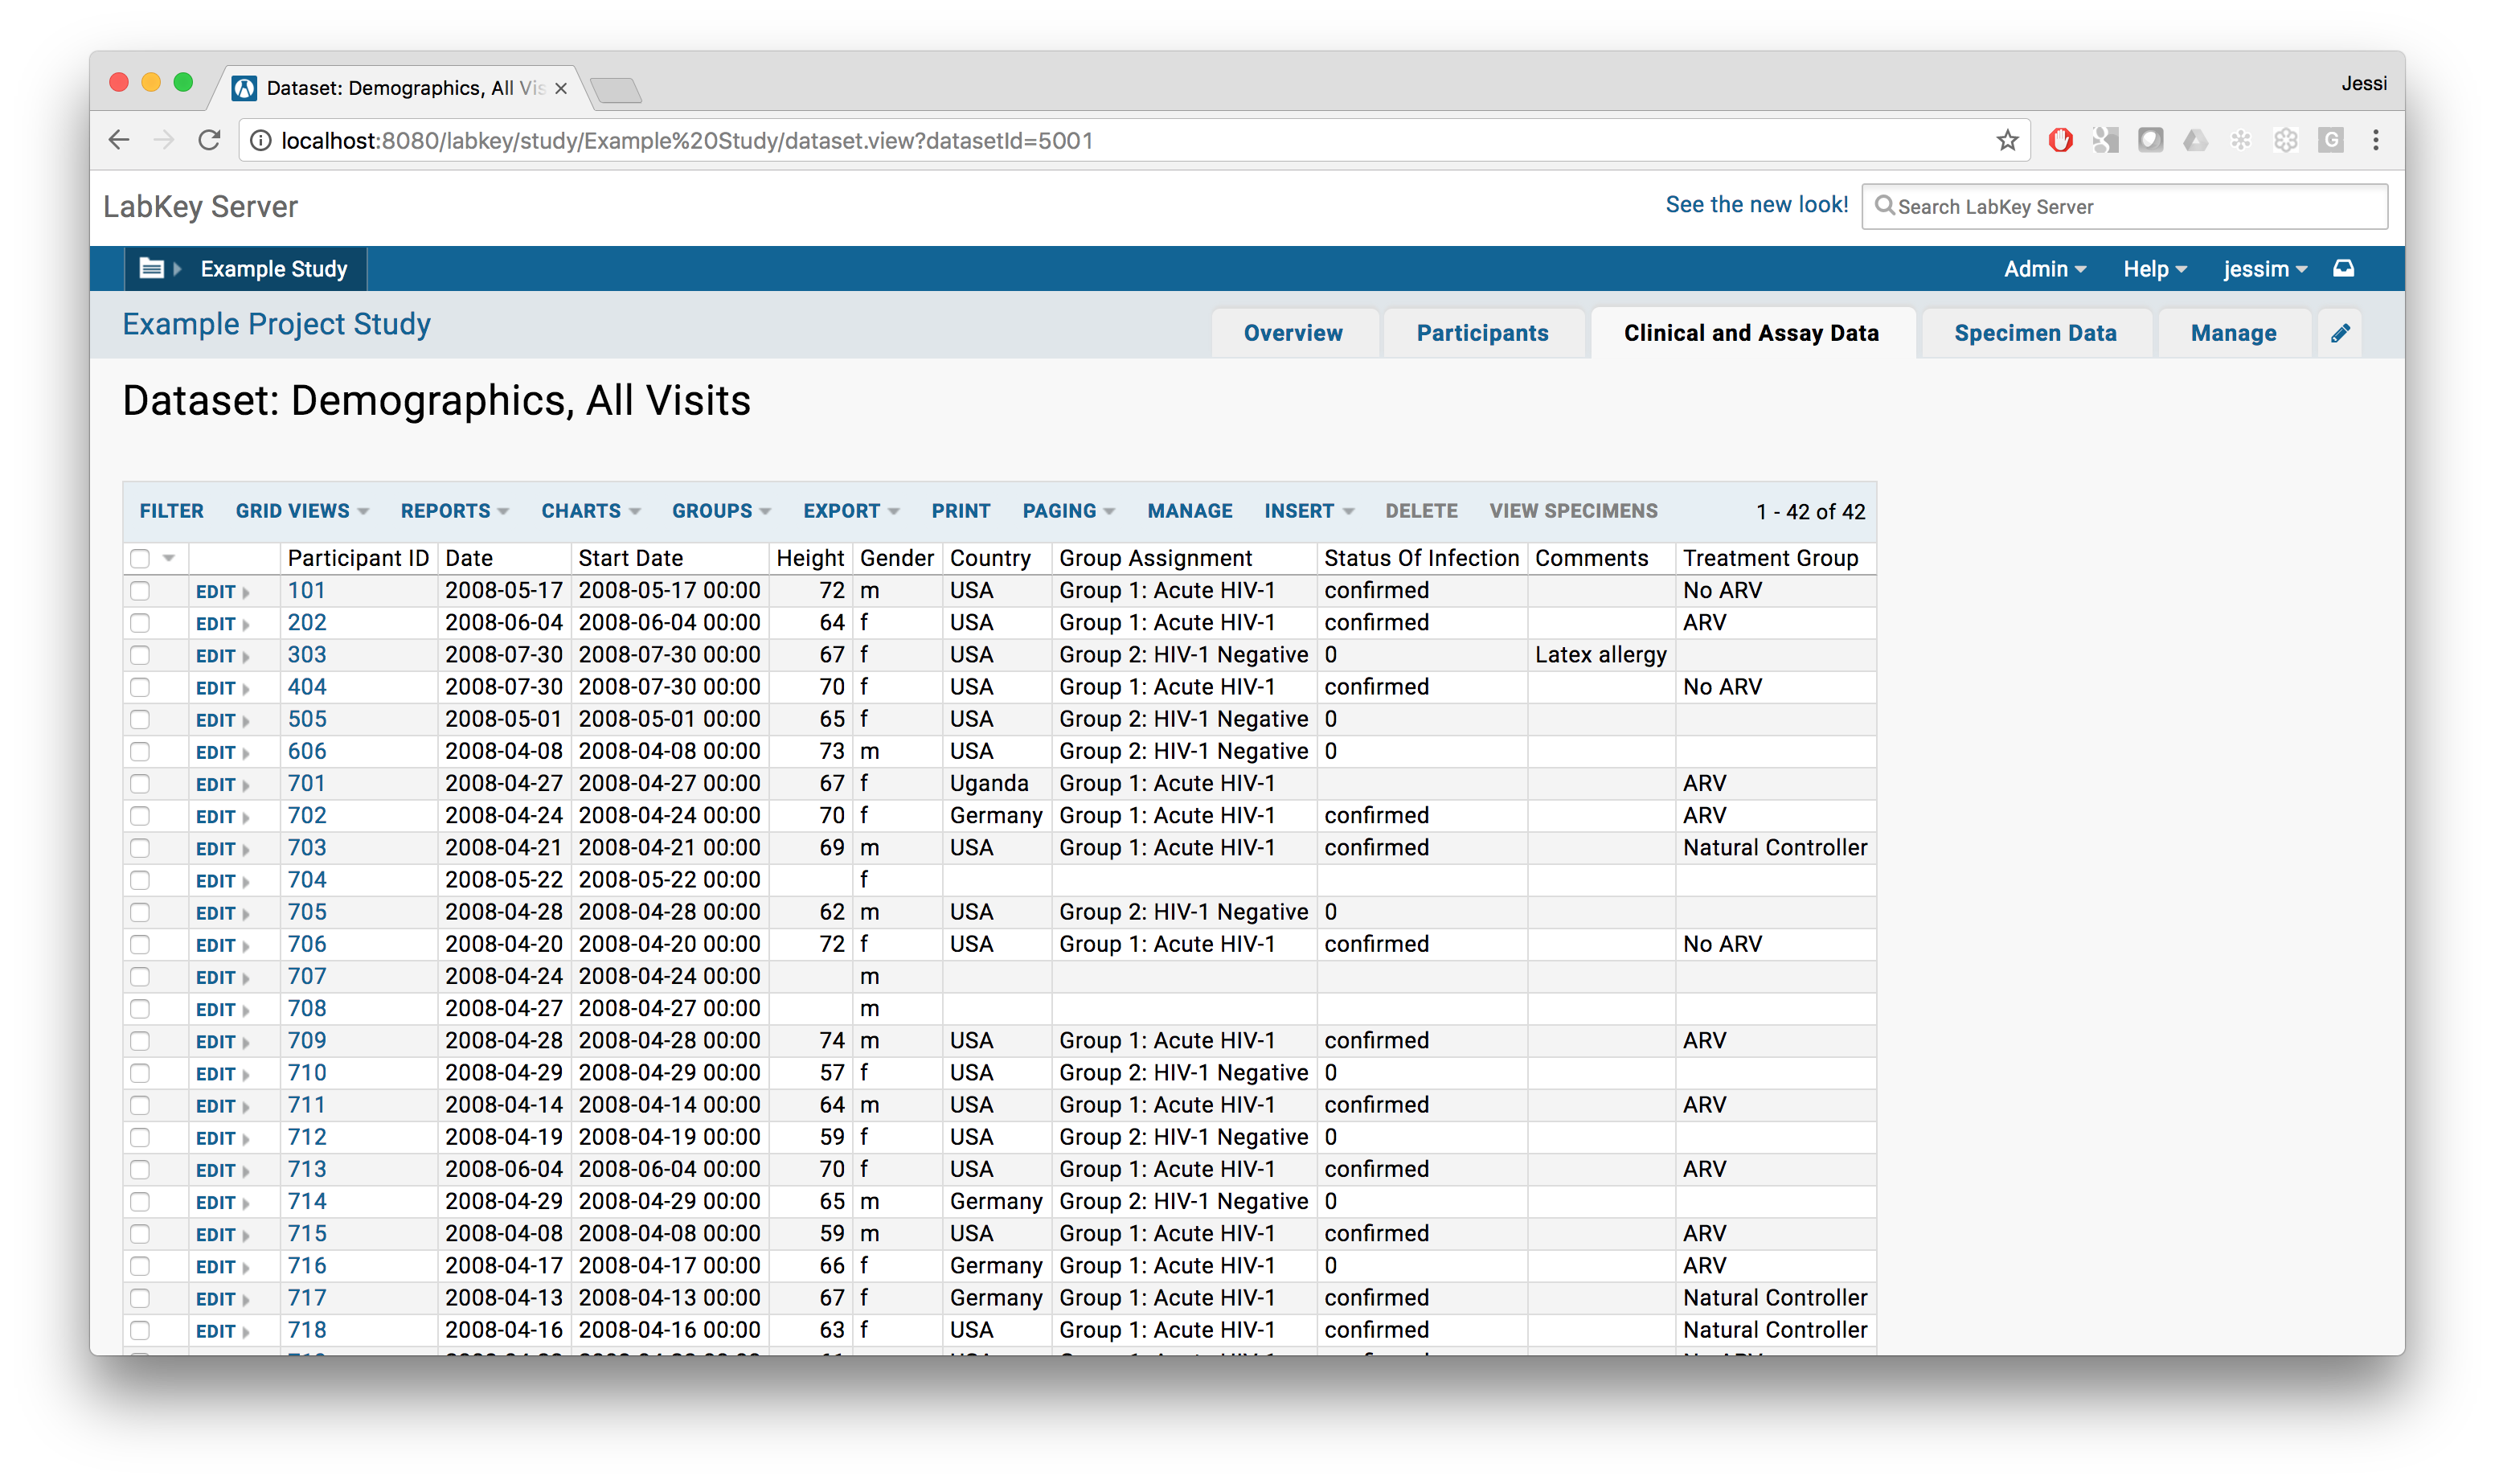Screen dimensions: 2495x1484
Task: Click the G extension icon in toolbar
Action: 2331,140
